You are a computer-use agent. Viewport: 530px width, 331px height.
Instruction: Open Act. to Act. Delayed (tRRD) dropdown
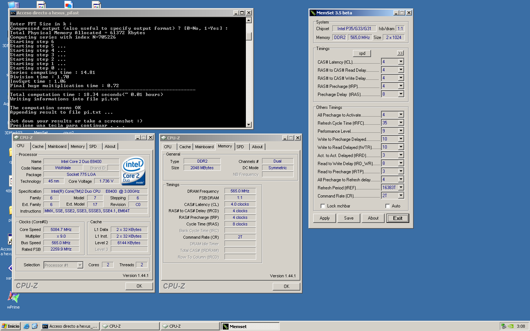(x=401, y=155)
